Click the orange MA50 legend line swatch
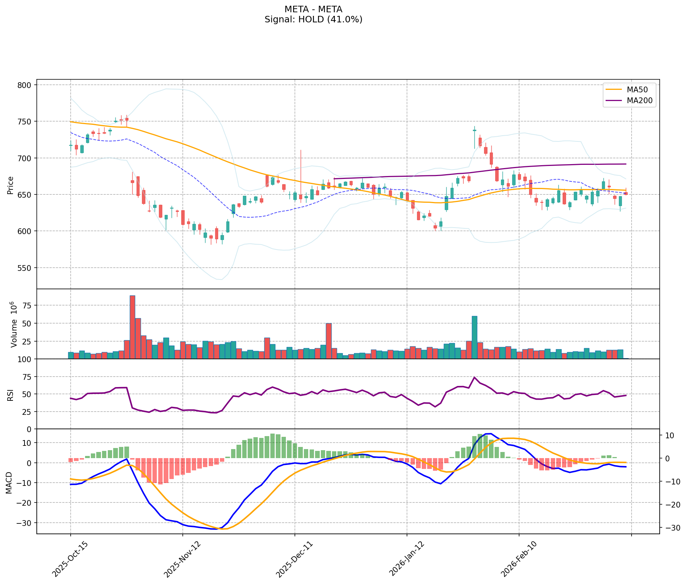 coord(615,89)
